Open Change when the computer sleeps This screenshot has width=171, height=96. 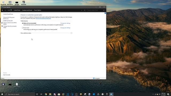point(10,27)
